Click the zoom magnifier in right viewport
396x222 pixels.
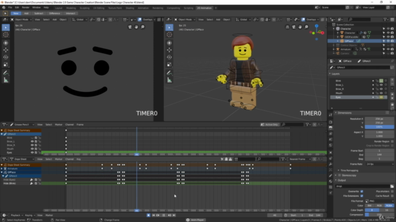(x=306, y=27)
